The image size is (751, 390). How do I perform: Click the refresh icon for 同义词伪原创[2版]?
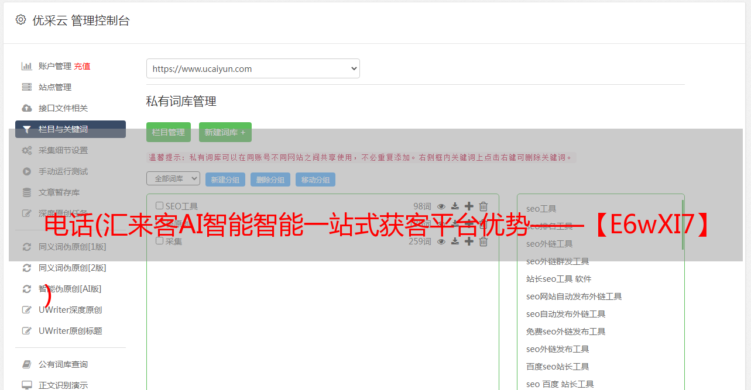[x=27, y=268]
